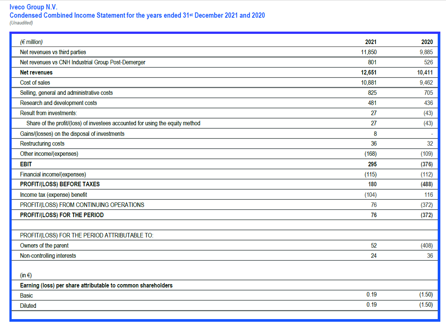Select 'Result from investments:' label
This screenshot has height=327, width=446.
(x=48, y=113)
